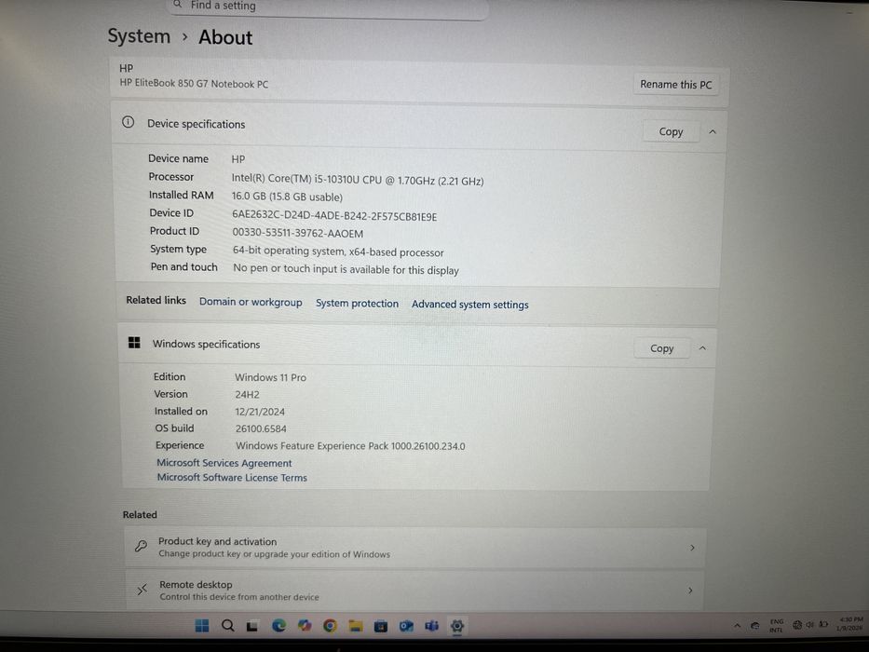This screenshot has height=652, width=869.
Task: Select the processor value i5-10310U text
Action: (x=358, y=180)
